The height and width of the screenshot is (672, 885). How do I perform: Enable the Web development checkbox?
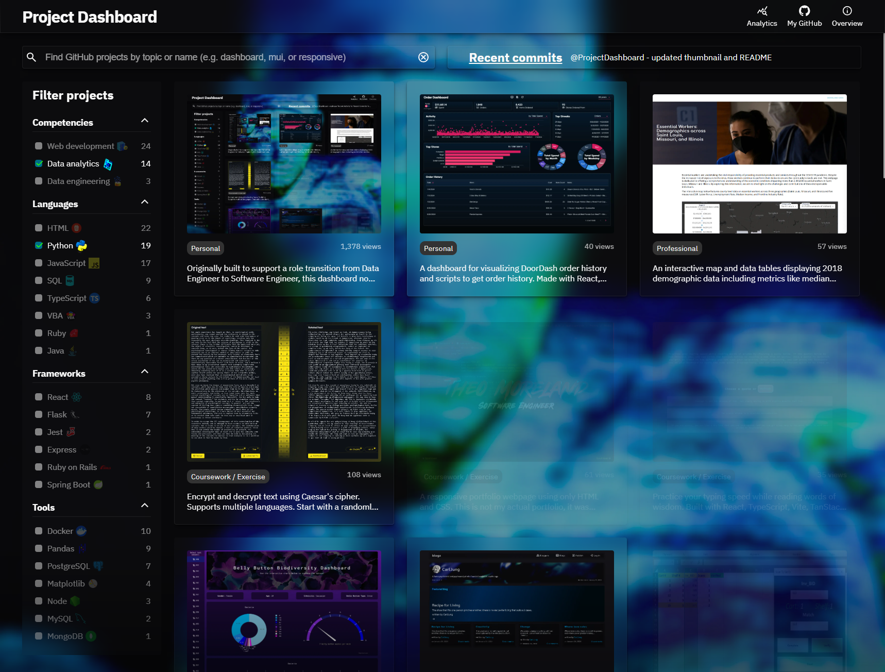[39, 146]
